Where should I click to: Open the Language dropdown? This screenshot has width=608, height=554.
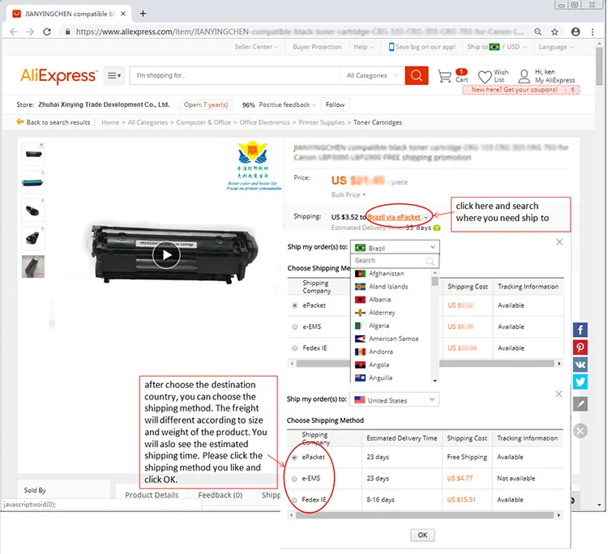[x=556, y=47]
